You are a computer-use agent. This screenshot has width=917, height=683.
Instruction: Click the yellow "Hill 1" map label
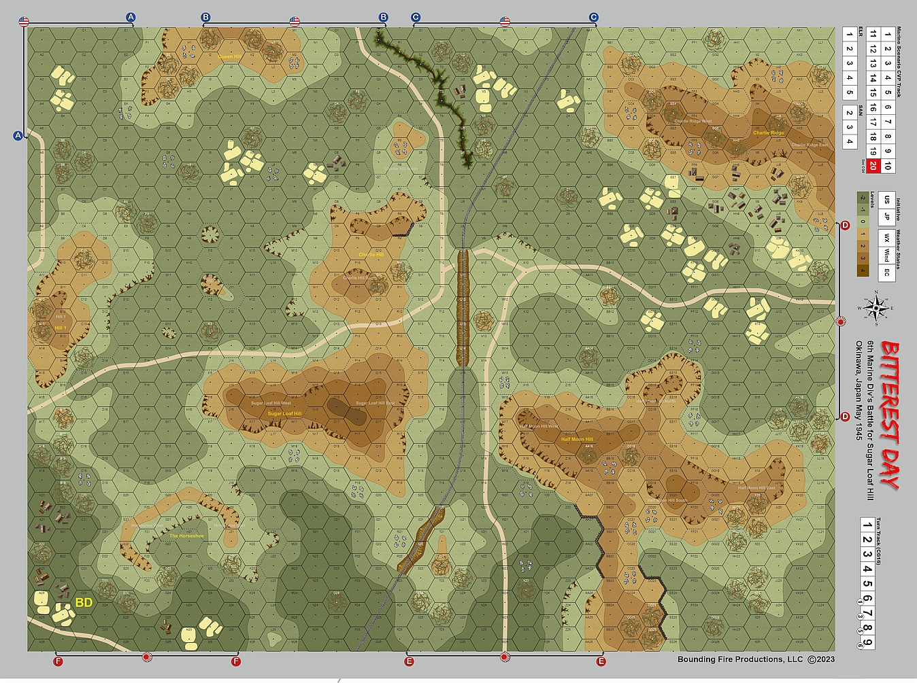[x=61, y=328]
